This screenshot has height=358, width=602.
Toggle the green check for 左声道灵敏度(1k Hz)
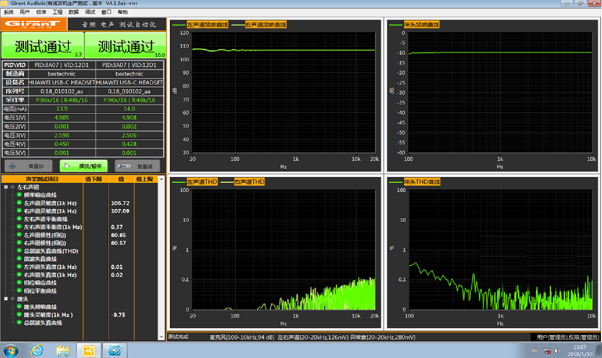19,203
